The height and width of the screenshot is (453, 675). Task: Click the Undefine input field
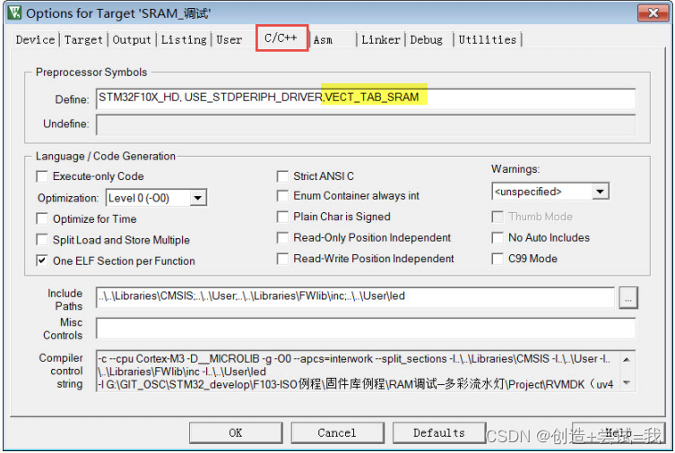pyautogui.click(x=366, y=124)
